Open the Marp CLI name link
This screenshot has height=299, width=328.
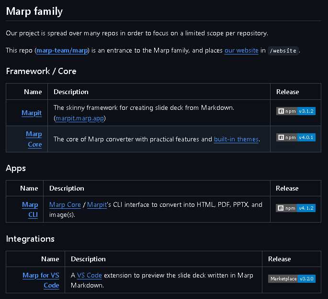point(30,210)
